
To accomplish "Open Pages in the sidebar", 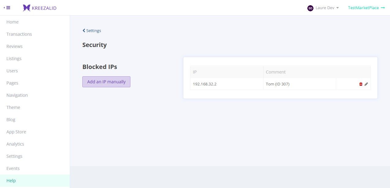I will (35, 83).
